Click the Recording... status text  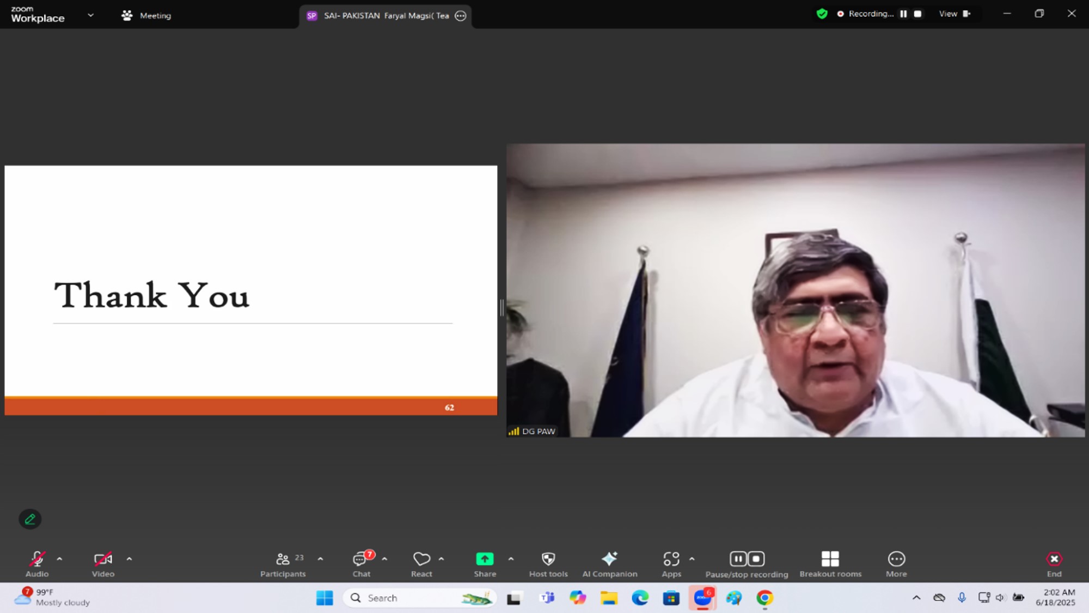coord(871,14)
